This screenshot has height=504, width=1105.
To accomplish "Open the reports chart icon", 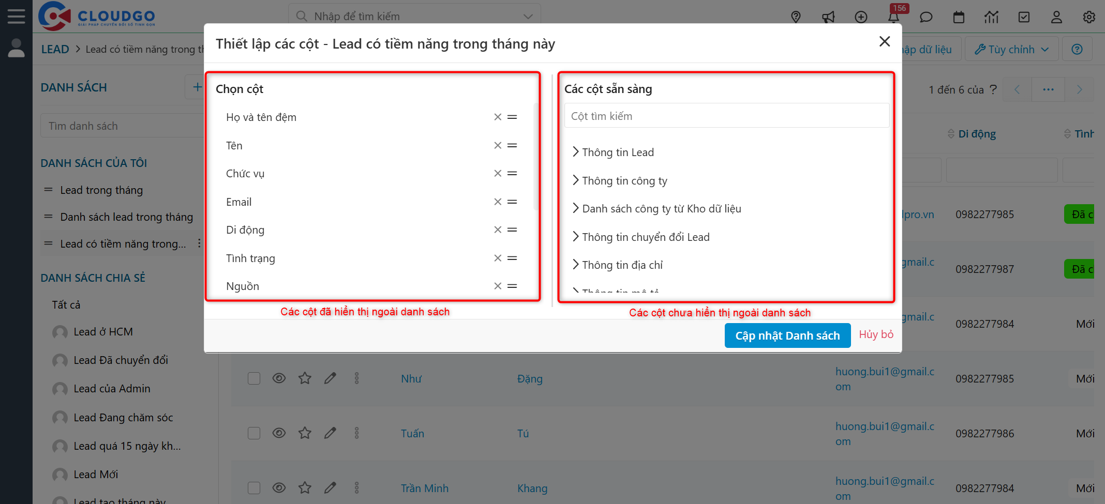I will coord(991,17).
